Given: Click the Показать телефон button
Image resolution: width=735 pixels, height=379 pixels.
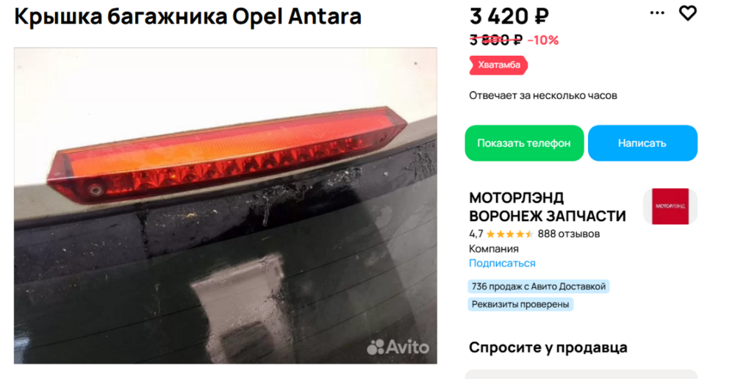Looking at the screenshot, I should [x=524, y=143].
